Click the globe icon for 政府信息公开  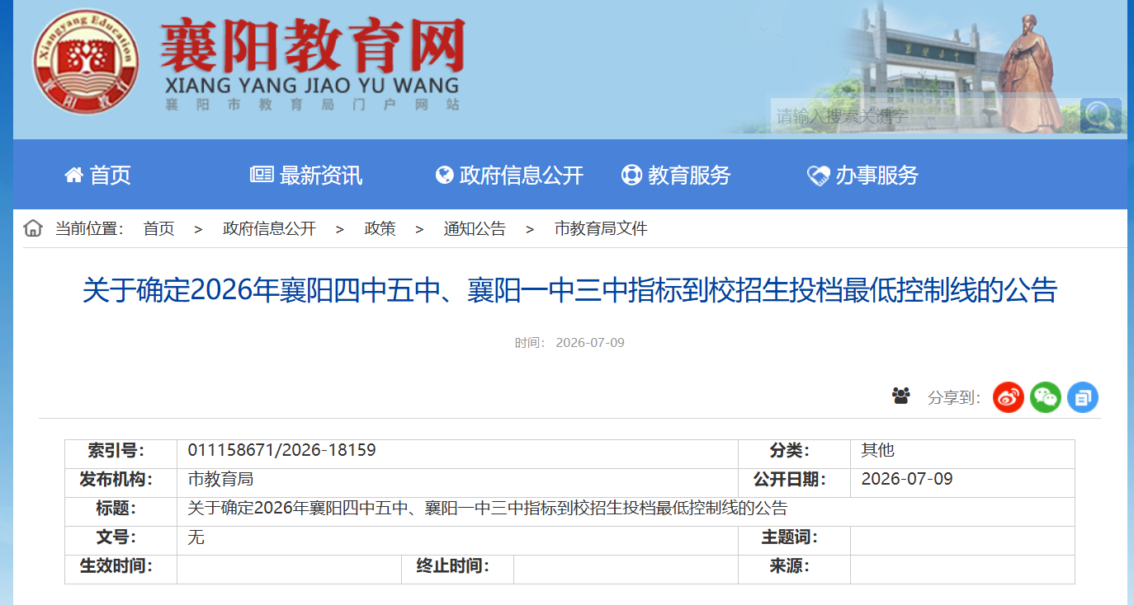coord(445,175)
